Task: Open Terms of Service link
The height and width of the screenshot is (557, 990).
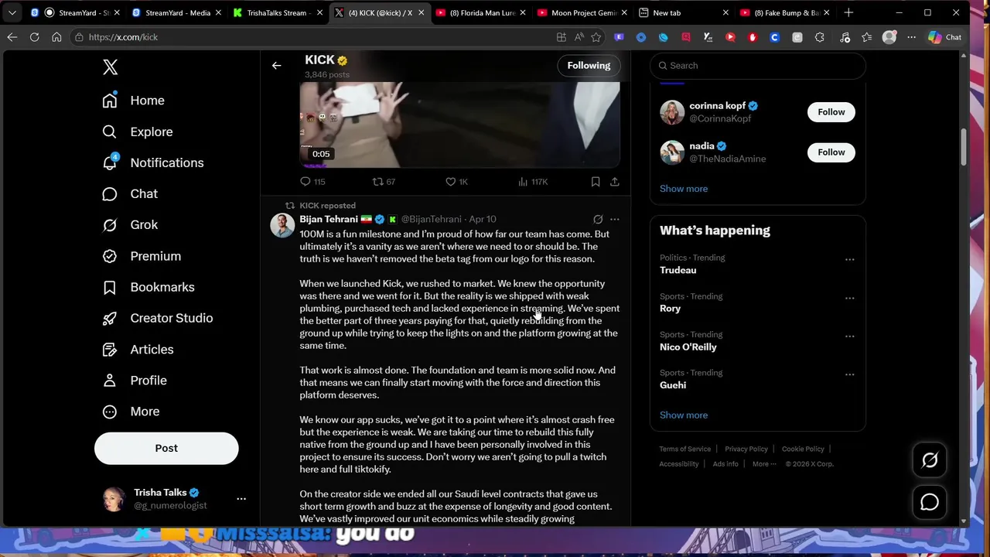Action: tap(684, 449)
